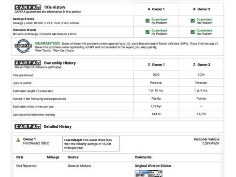Image resolution: width=236 pixels, height=177 pixels.
Task: Click the Comments column header
Action: click(x=143, y=157)
